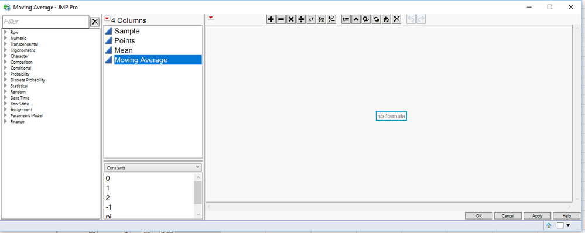This screenshot has width=585, height=233.
Task: Open the red triangle menu of formula pane
Action: pos(211,18)
